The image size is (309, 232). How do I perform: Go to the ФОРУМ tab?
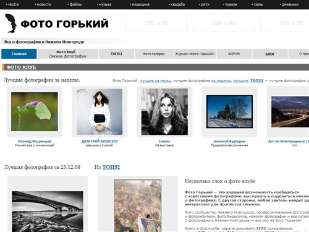tap(234, 54)
